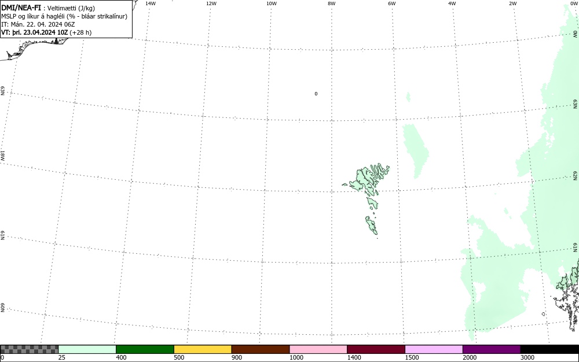Screen dimensions: 579x362
Task: Click the light green 25–400 legend swatch
Action: click(87, 349)
